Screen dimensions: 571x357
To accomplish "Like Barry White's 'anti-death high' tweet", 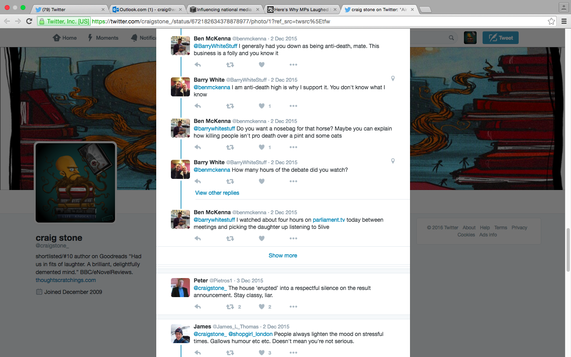I will coord(262,106).
